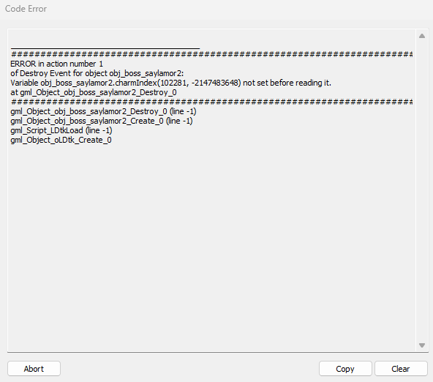
Task: Click the underscore line above the hashes
Action: click(x=105, y=48)
